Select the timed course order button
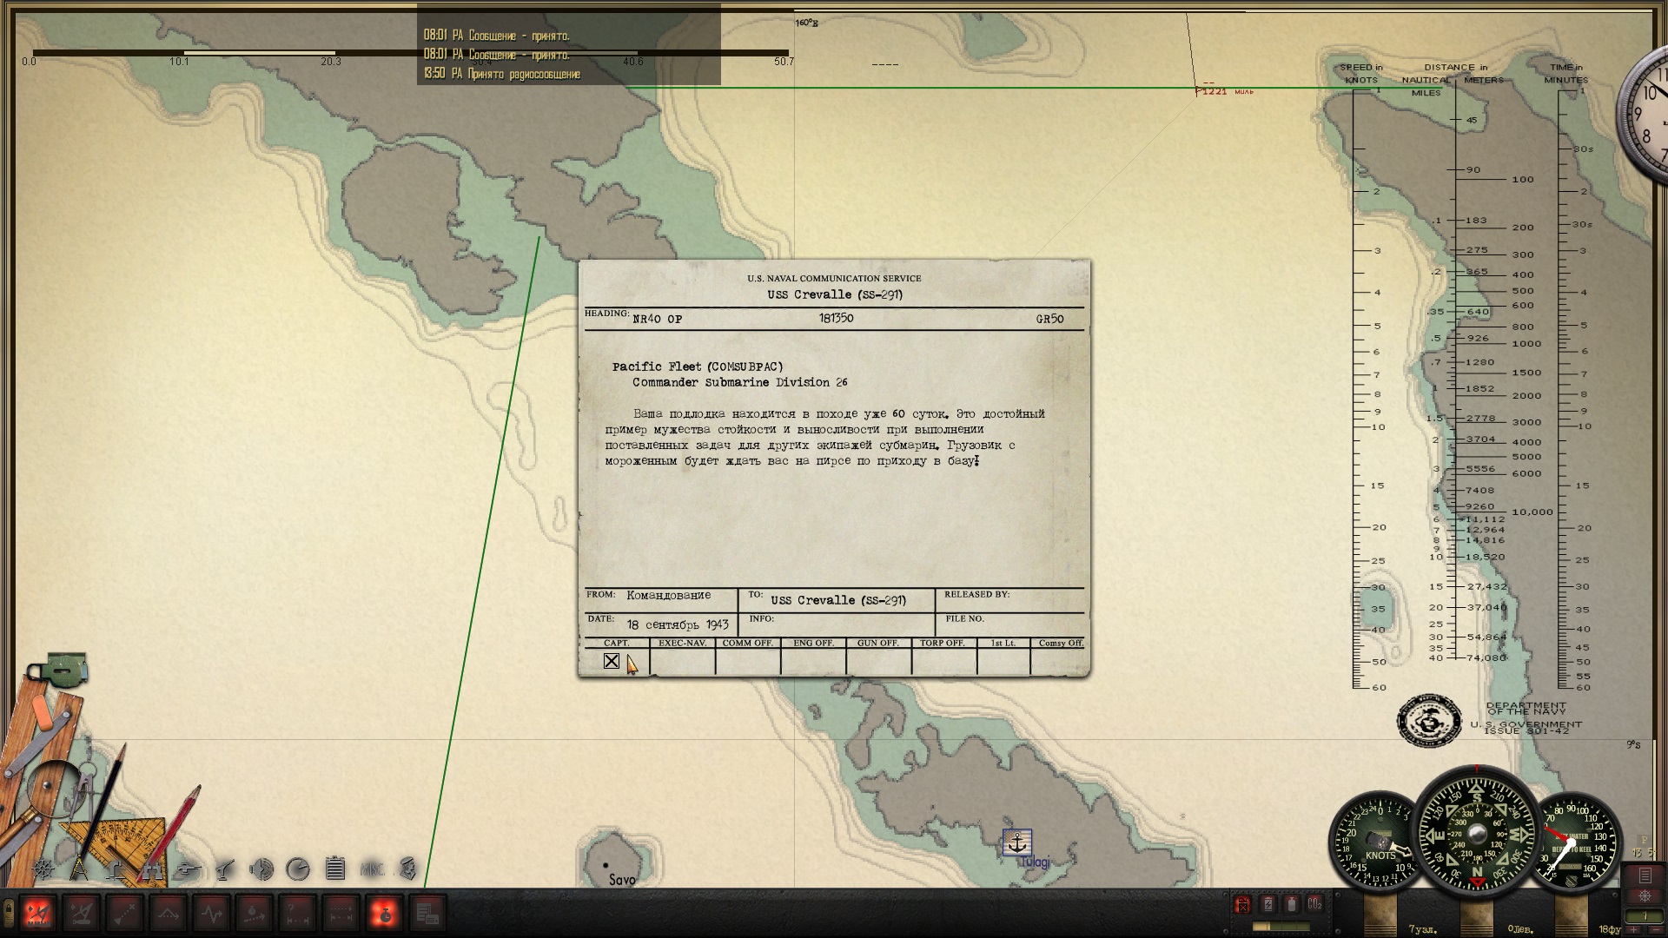Viewport: 1668px width, 938px height. tap(255, 913)
